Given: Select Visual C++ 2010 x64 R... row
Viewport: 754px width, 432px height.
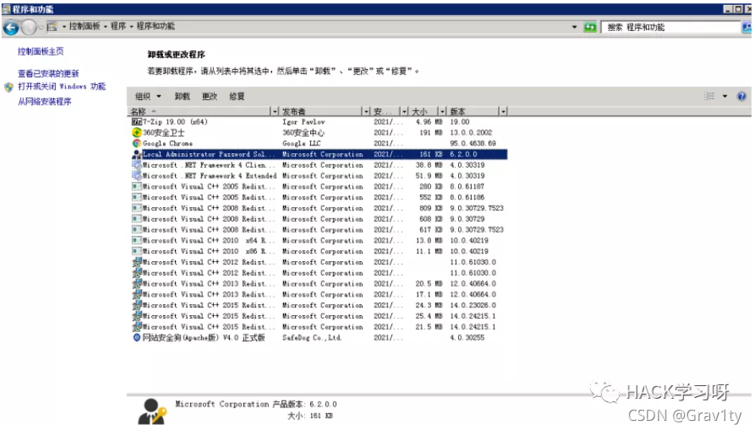Looking at the screenshot, I should (x=317, y=240).
